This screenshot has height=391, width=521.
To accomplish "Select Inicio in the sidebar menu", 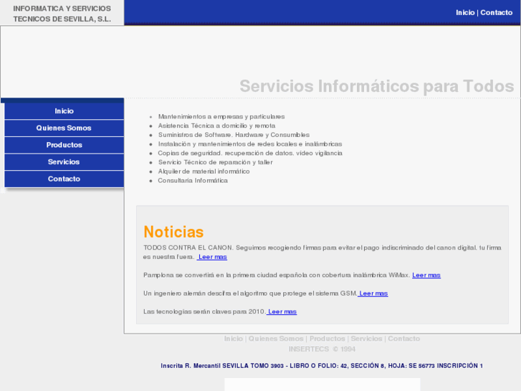I will click(x=64, y=111).
